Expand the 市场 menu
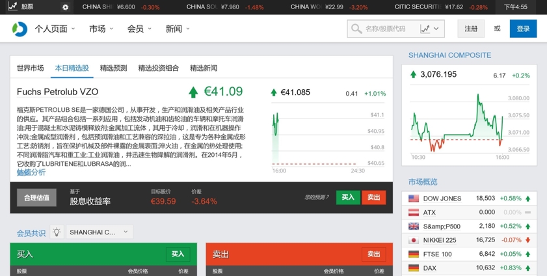This screenshot has height=276, width=547. click(101, 29)
